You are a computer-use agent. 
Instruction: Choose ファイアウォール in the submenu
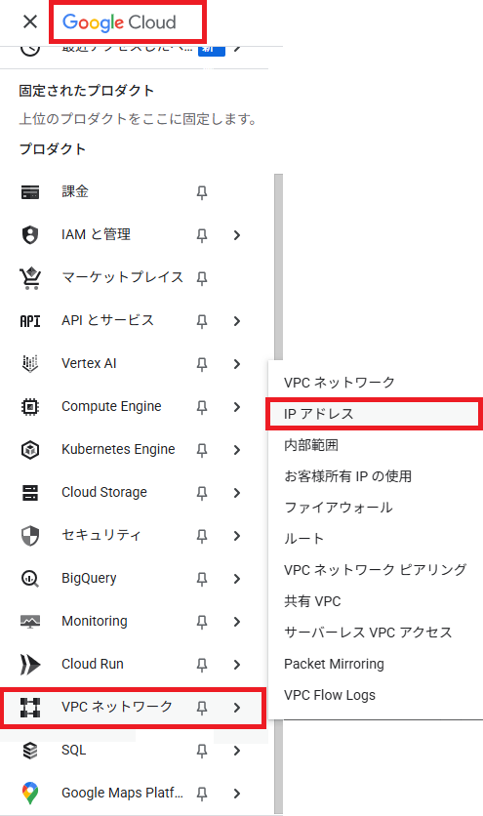tap(339, 508)
